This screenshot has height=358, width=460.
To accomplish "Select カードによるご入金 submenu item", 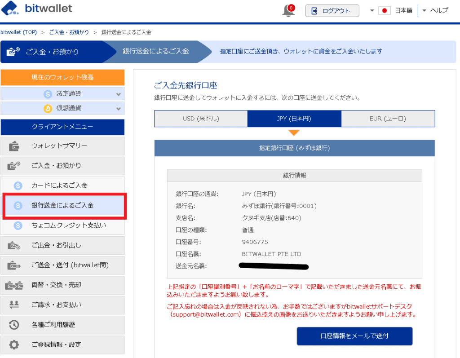I will [62, 186].
